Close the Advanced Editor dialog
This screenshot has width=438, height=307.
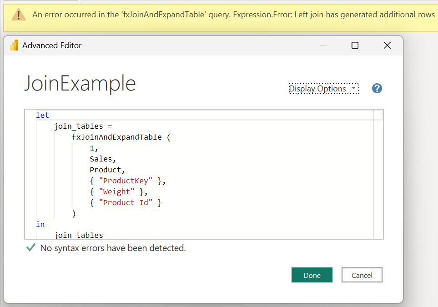point(387,45)
